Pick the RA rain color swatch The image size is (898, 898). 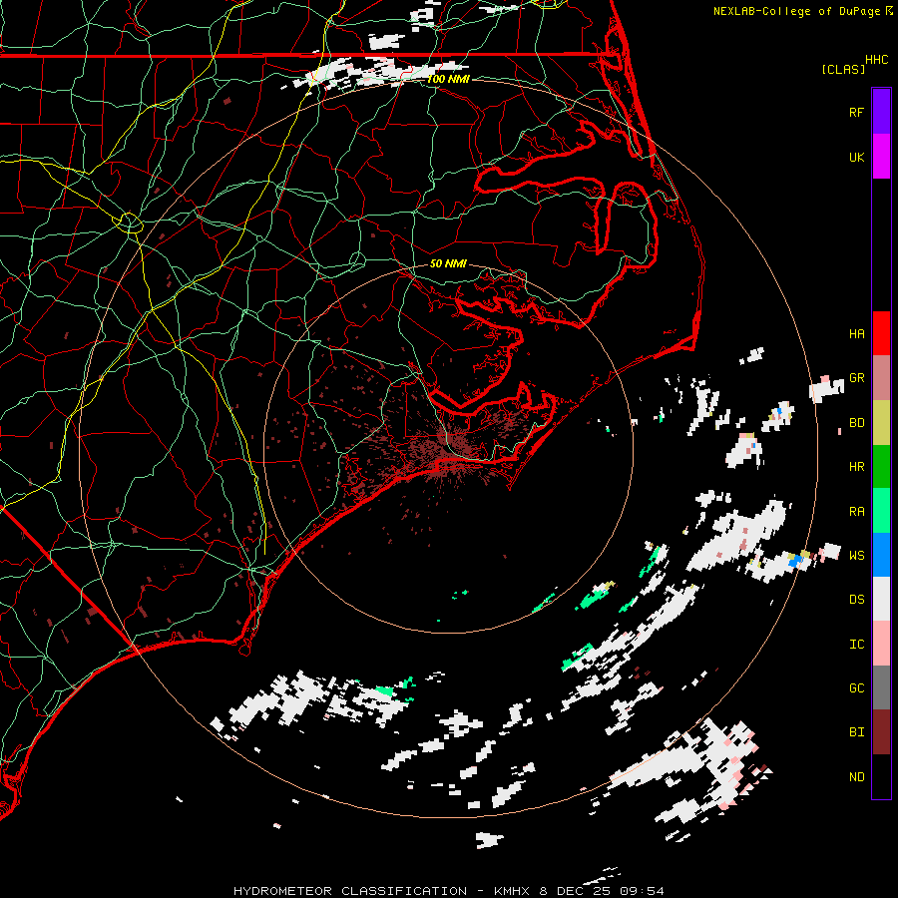click(x=881, y=511)
